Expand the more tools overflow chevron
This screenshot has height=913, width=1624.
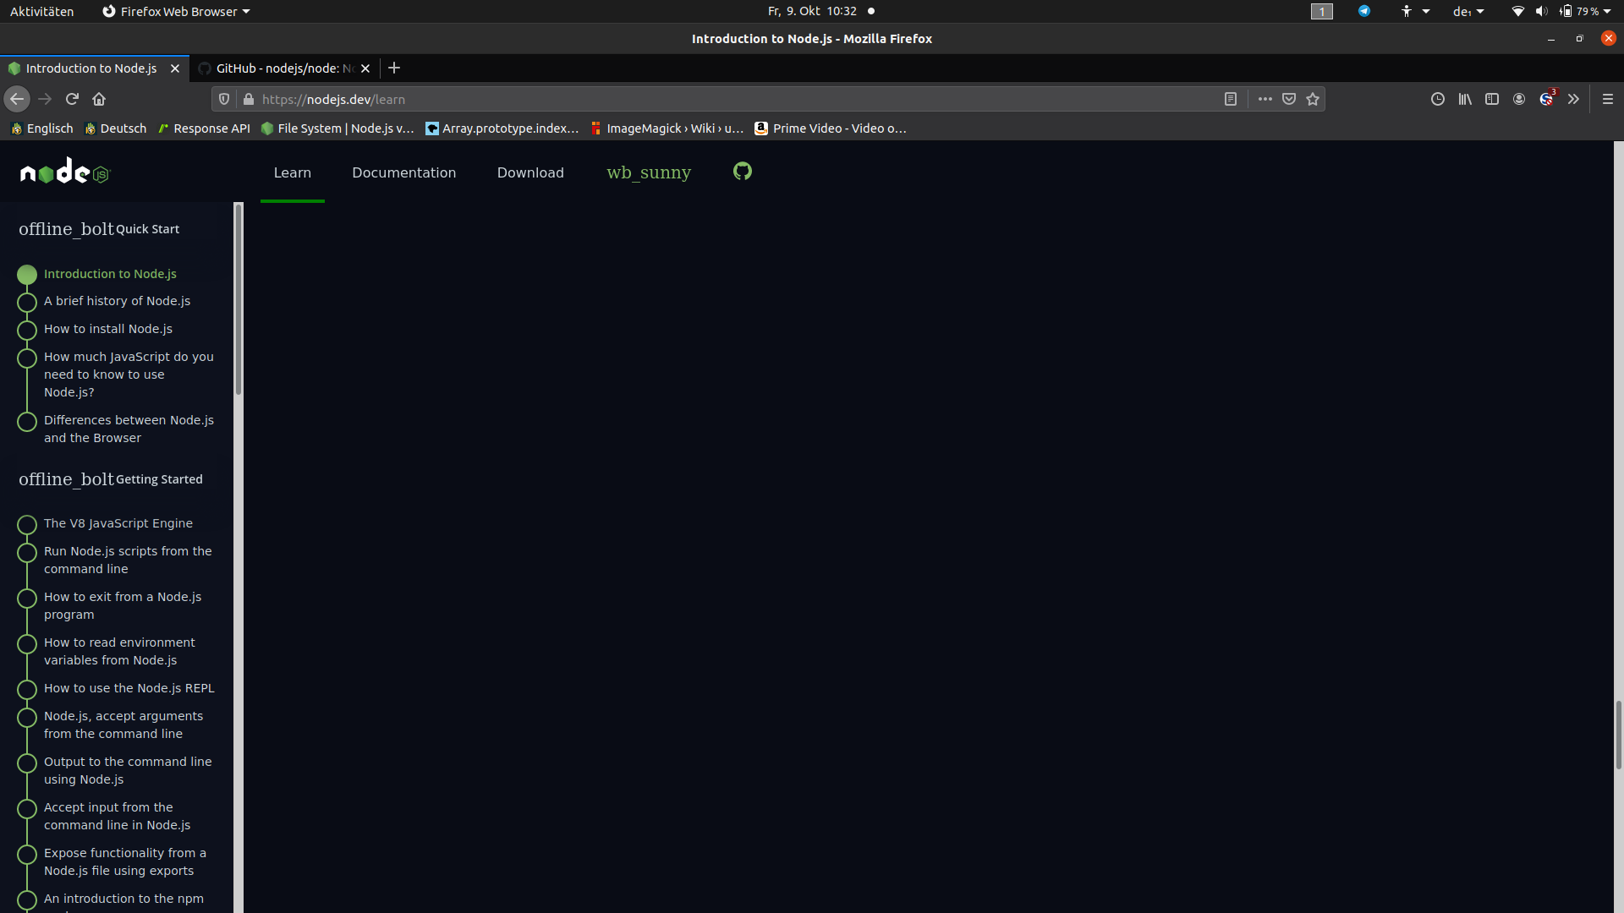[x=1573, y=99]
